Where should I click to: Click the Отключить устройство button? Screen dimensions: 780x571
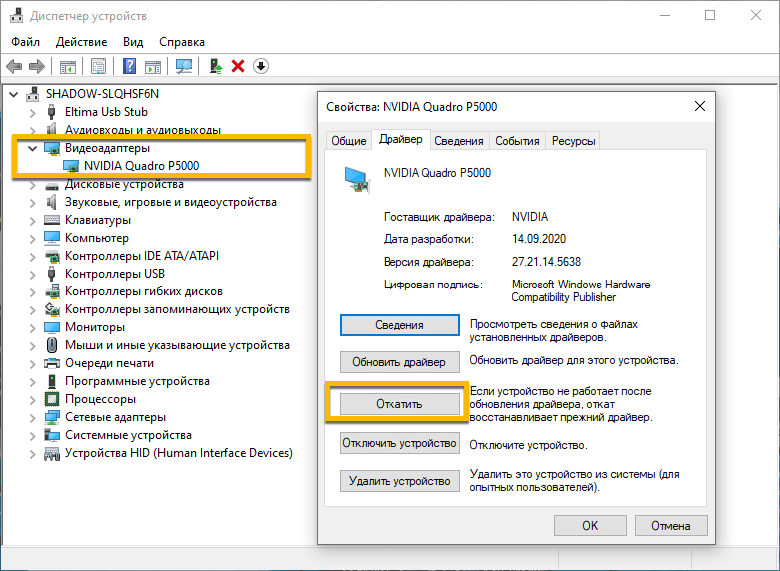click(x=399, y=442)
